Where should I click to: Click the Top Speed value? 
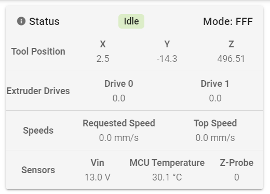coord(215,138)
